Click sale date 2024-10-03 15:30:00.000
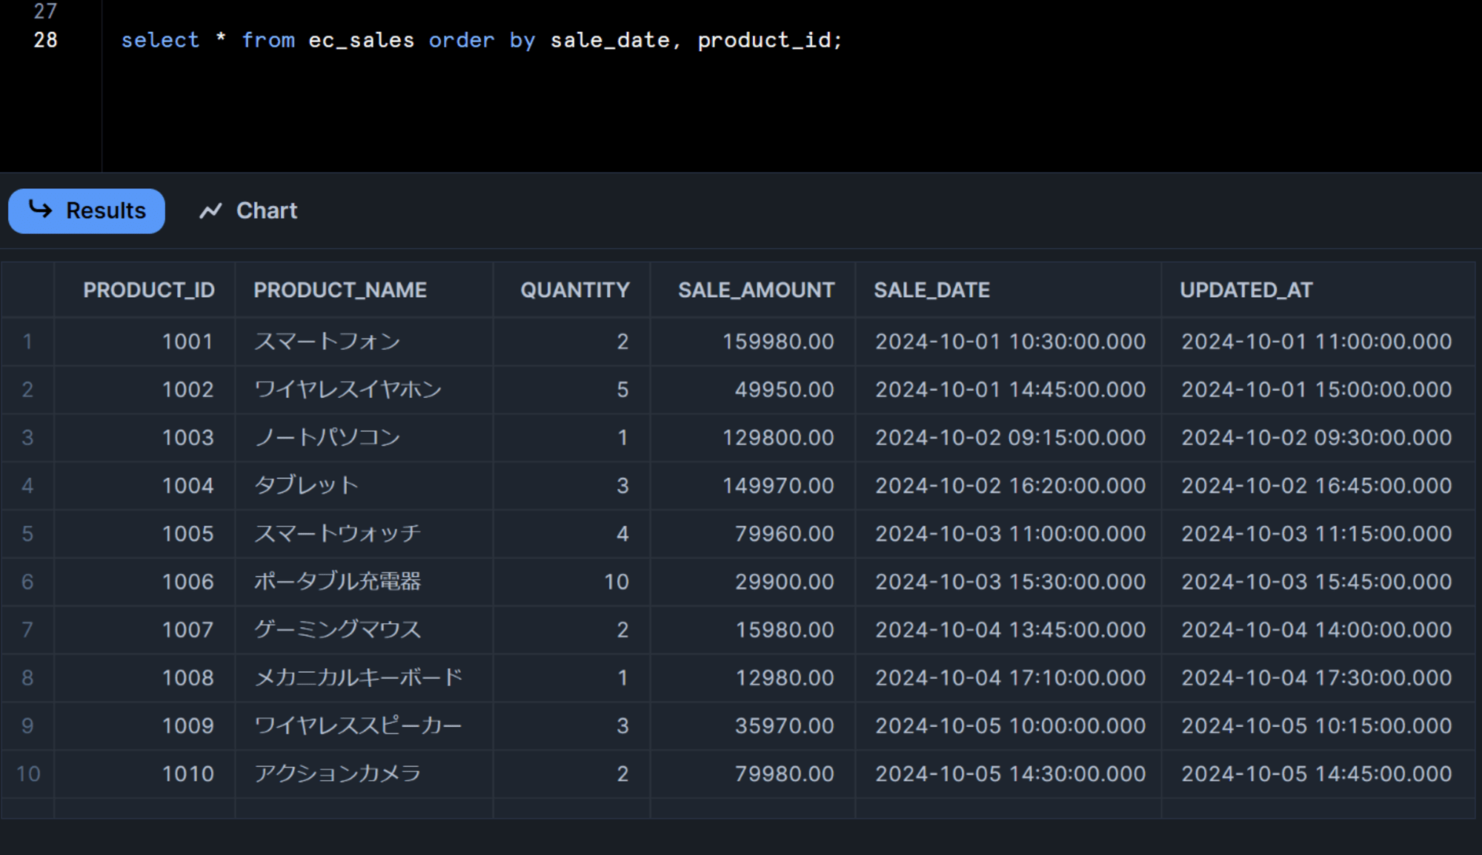This screenshot has width=1482, height=855. [1010, 582]
